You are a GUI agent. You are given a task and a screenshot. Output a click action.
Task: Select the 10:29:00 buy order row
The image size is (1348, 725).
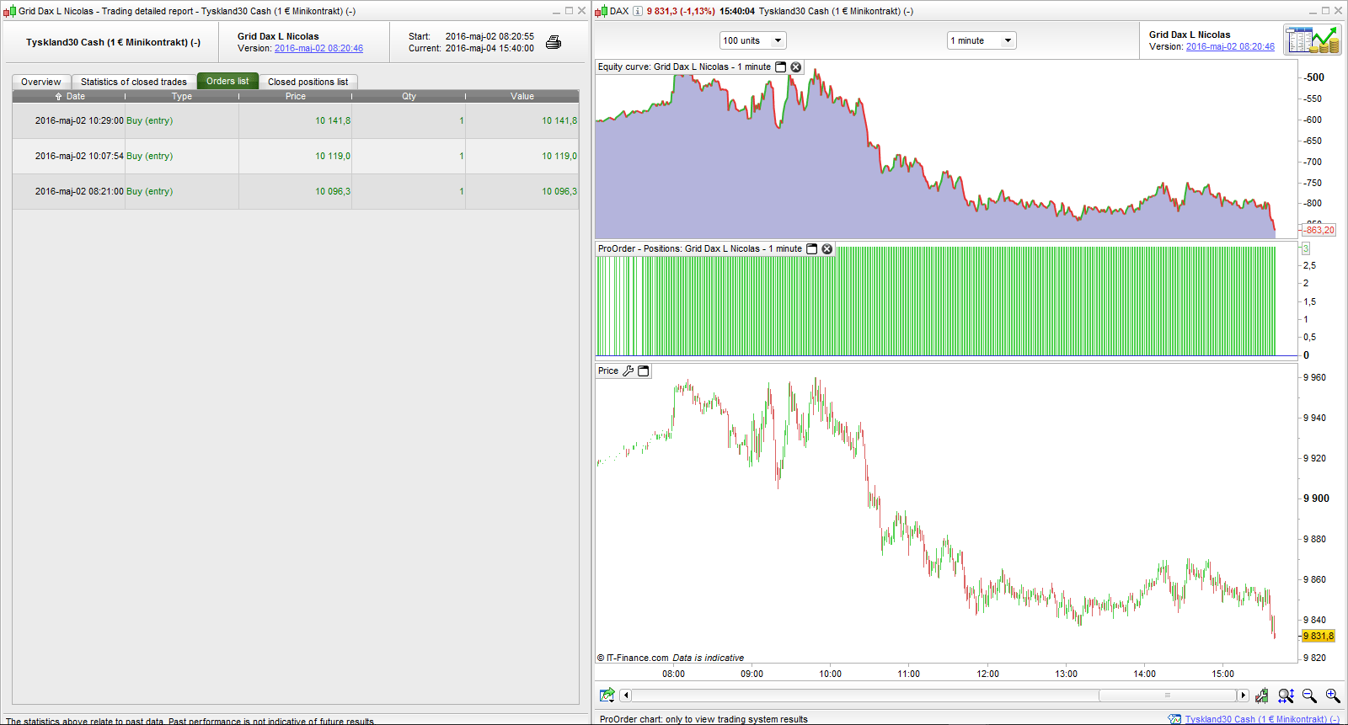[x=296, y=120]
